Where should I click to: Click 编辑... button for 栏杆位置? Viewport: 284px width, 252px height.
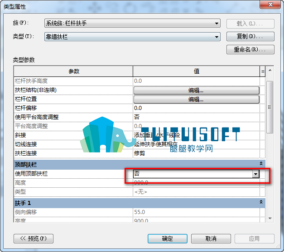point(197,100)
